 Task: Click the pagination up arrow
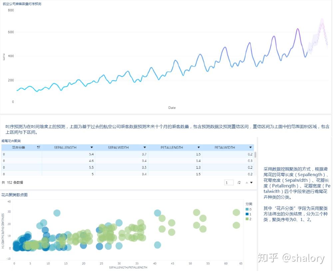coord(247,182)
